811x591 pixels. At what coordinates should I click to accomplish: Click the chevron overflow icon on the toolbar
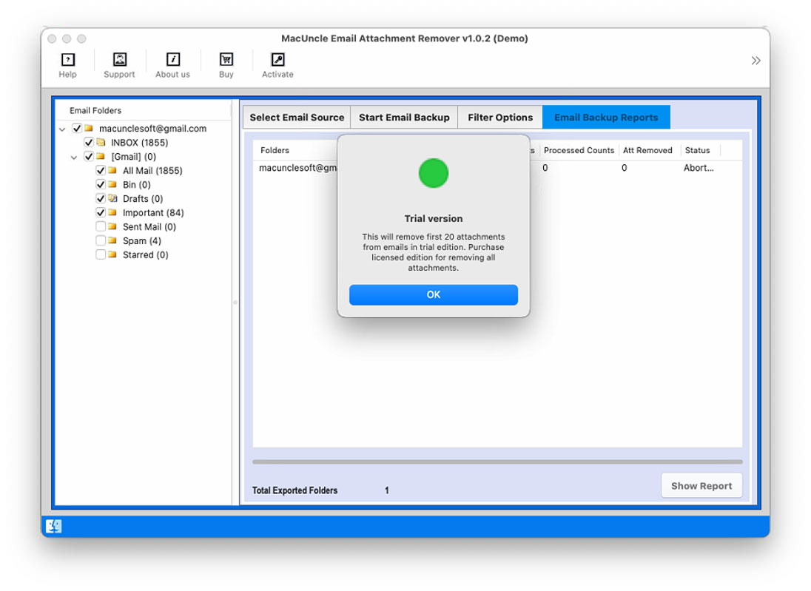[756, 61]
